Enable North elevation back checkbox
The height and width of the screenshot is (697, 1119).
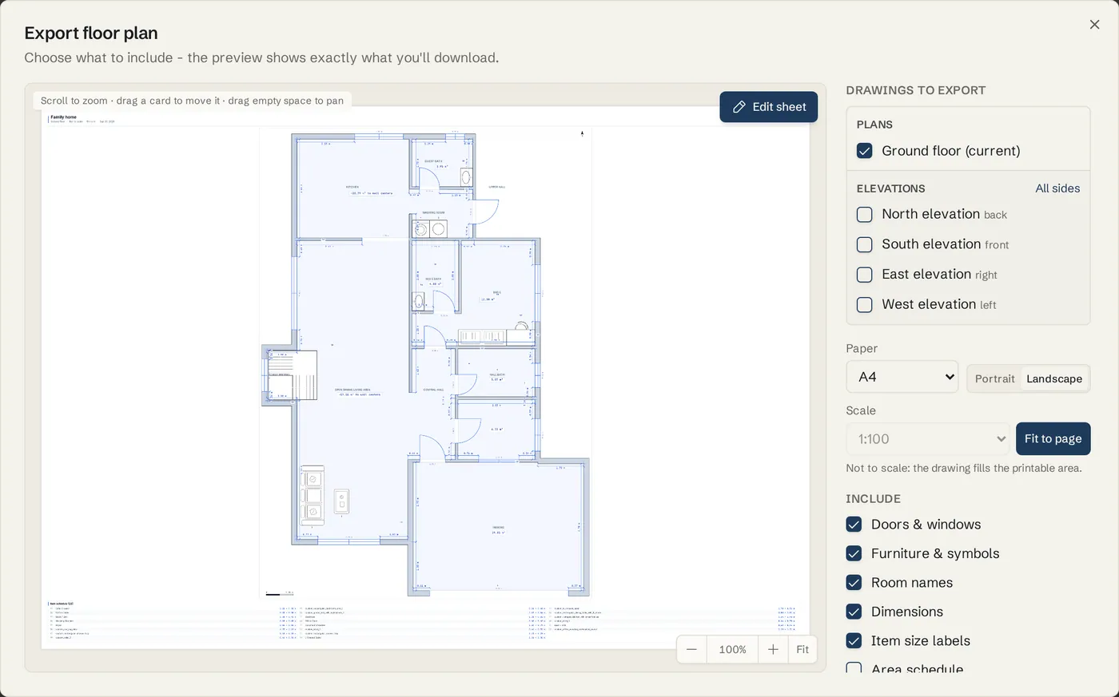(x=864, y=215)
